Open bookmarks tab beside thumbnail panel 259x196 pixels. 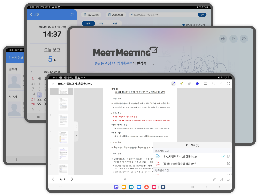click(76, 136)
